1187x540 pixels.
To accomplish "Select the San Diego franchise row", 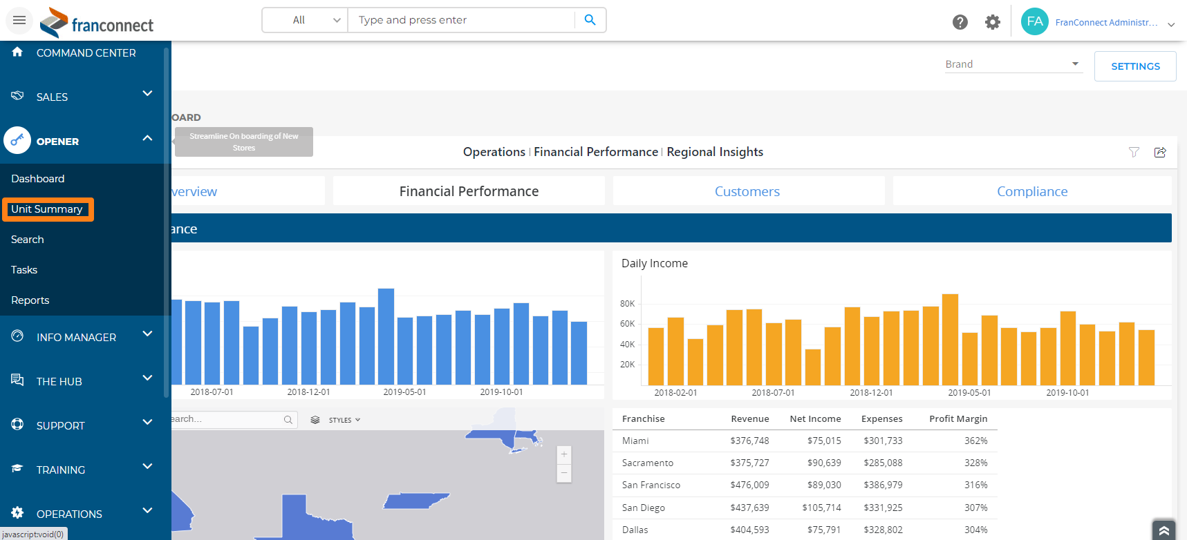I will (805, 508).
